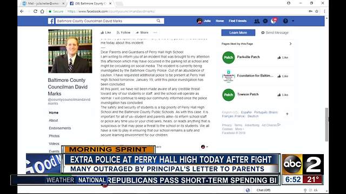
Task: Open the Privacy footer link
Action: (x=227, y=125)
